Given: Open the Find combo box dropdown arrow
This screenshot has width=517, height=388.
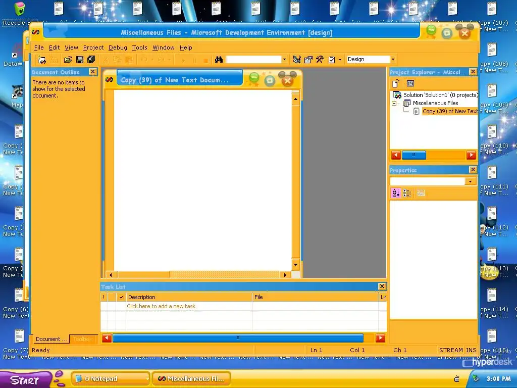Looking at the screenshot, I should (284, 60).
